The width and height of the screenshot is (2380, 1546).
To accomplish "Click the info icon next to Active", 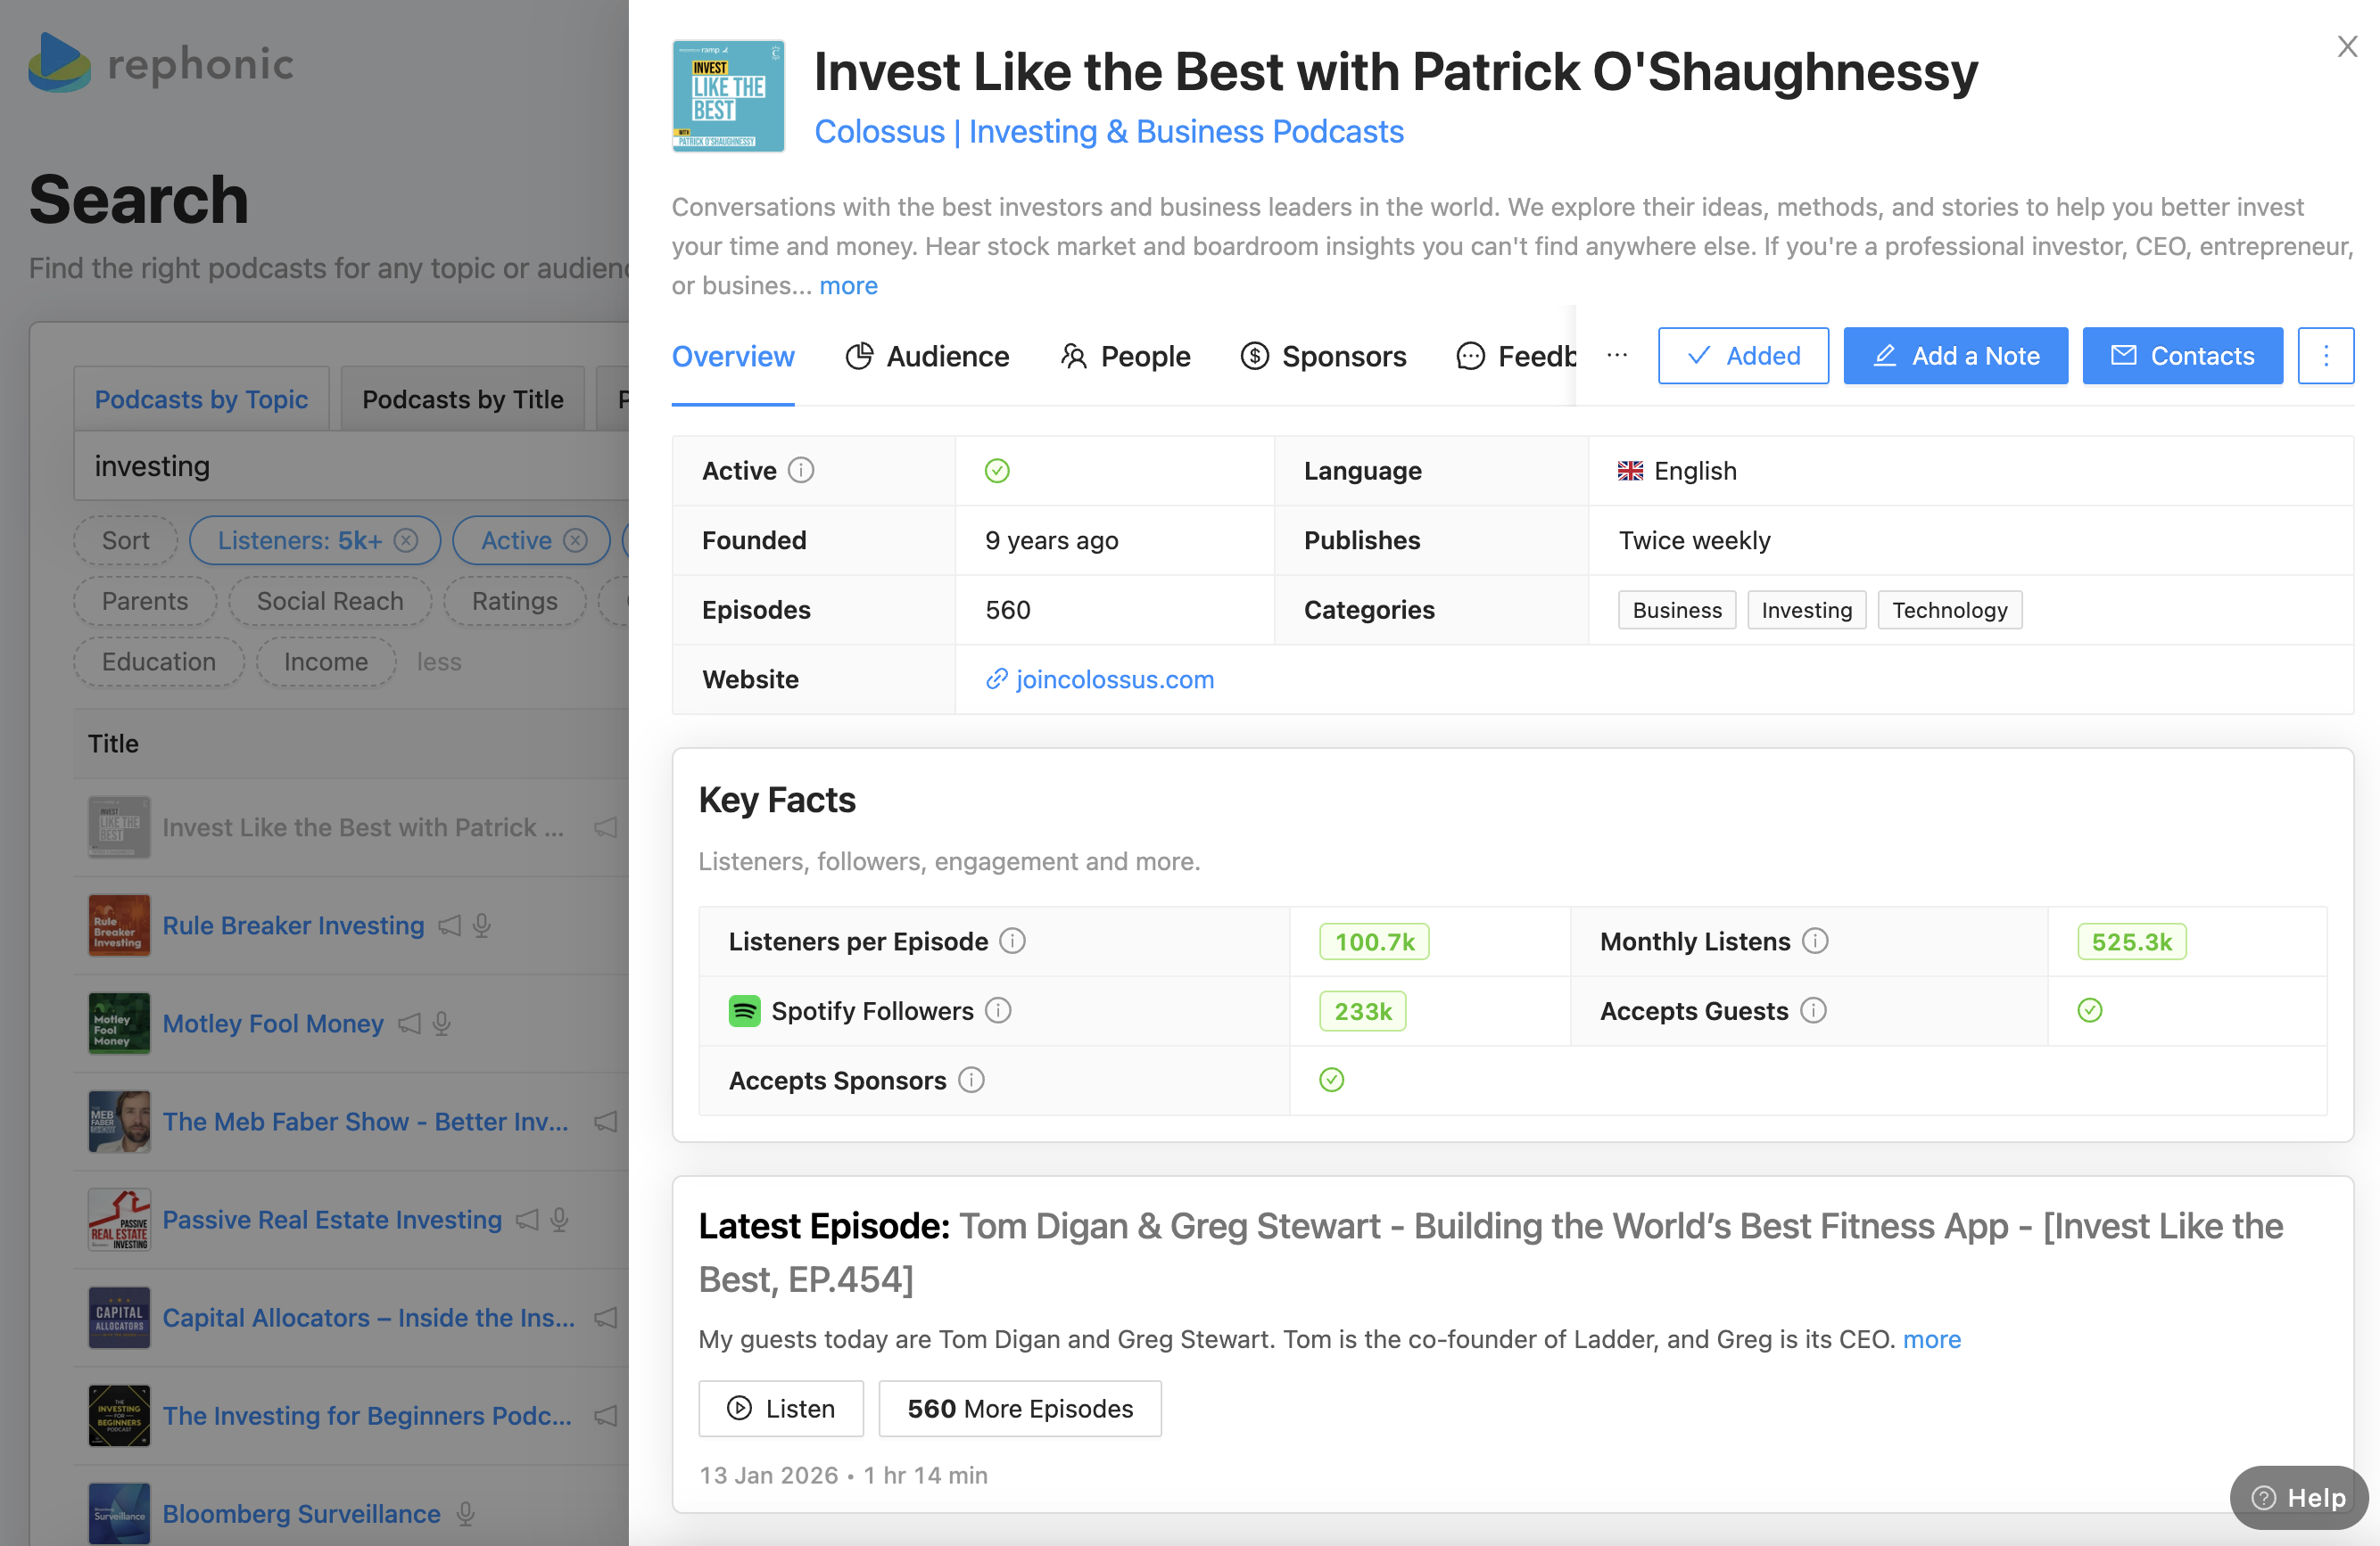I will pos(801,470).
